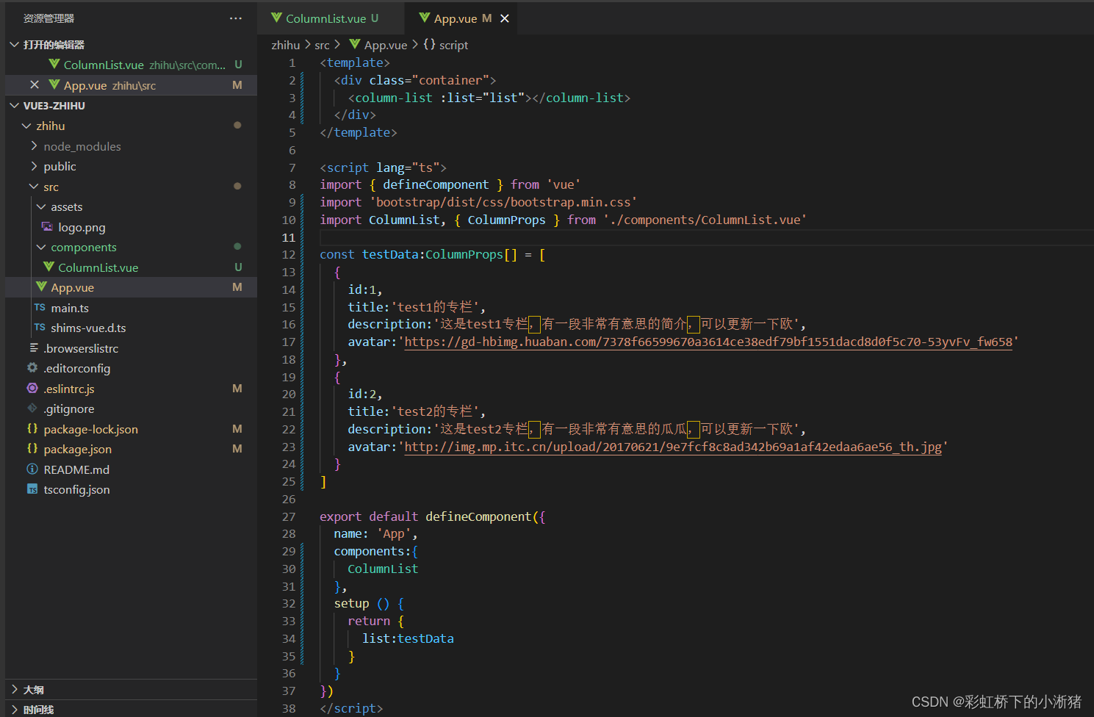The height and width of the screenshot is (717, 1094).
Task: Click the src breadcrumb segment
Action: (322, 45)
